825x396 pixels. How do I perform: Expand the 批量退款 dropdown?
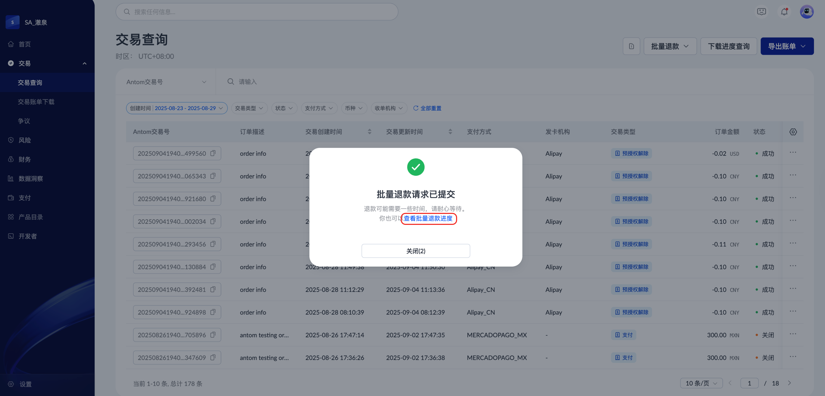[x=670, y=46]
